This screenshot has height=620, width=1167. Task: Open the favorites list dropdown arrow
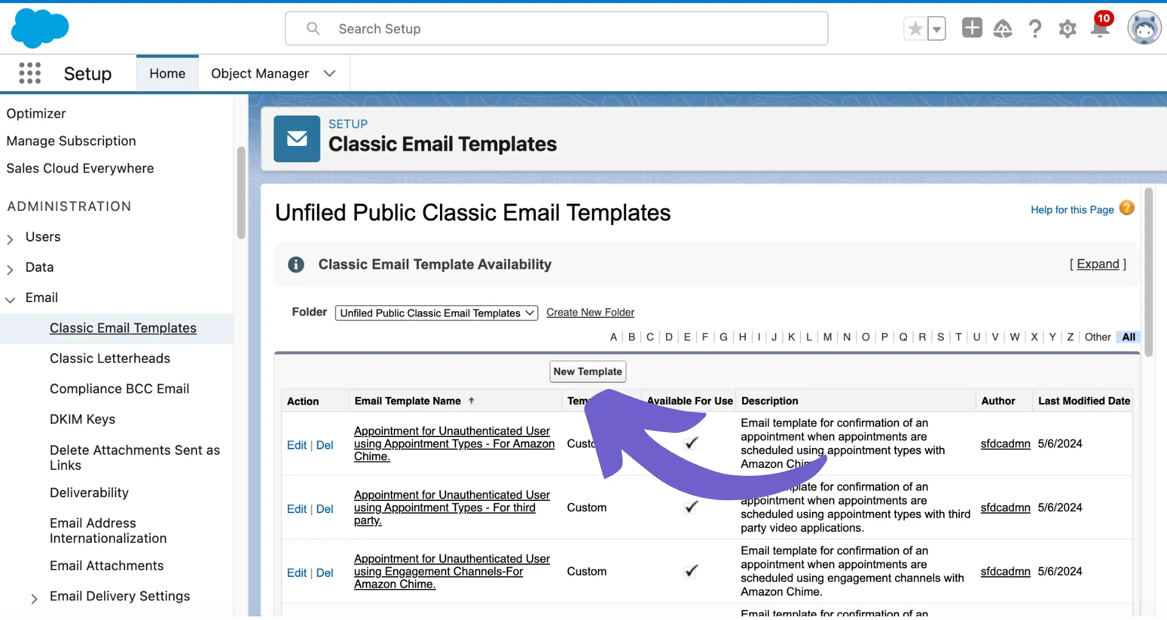click(x=937, y=29)
